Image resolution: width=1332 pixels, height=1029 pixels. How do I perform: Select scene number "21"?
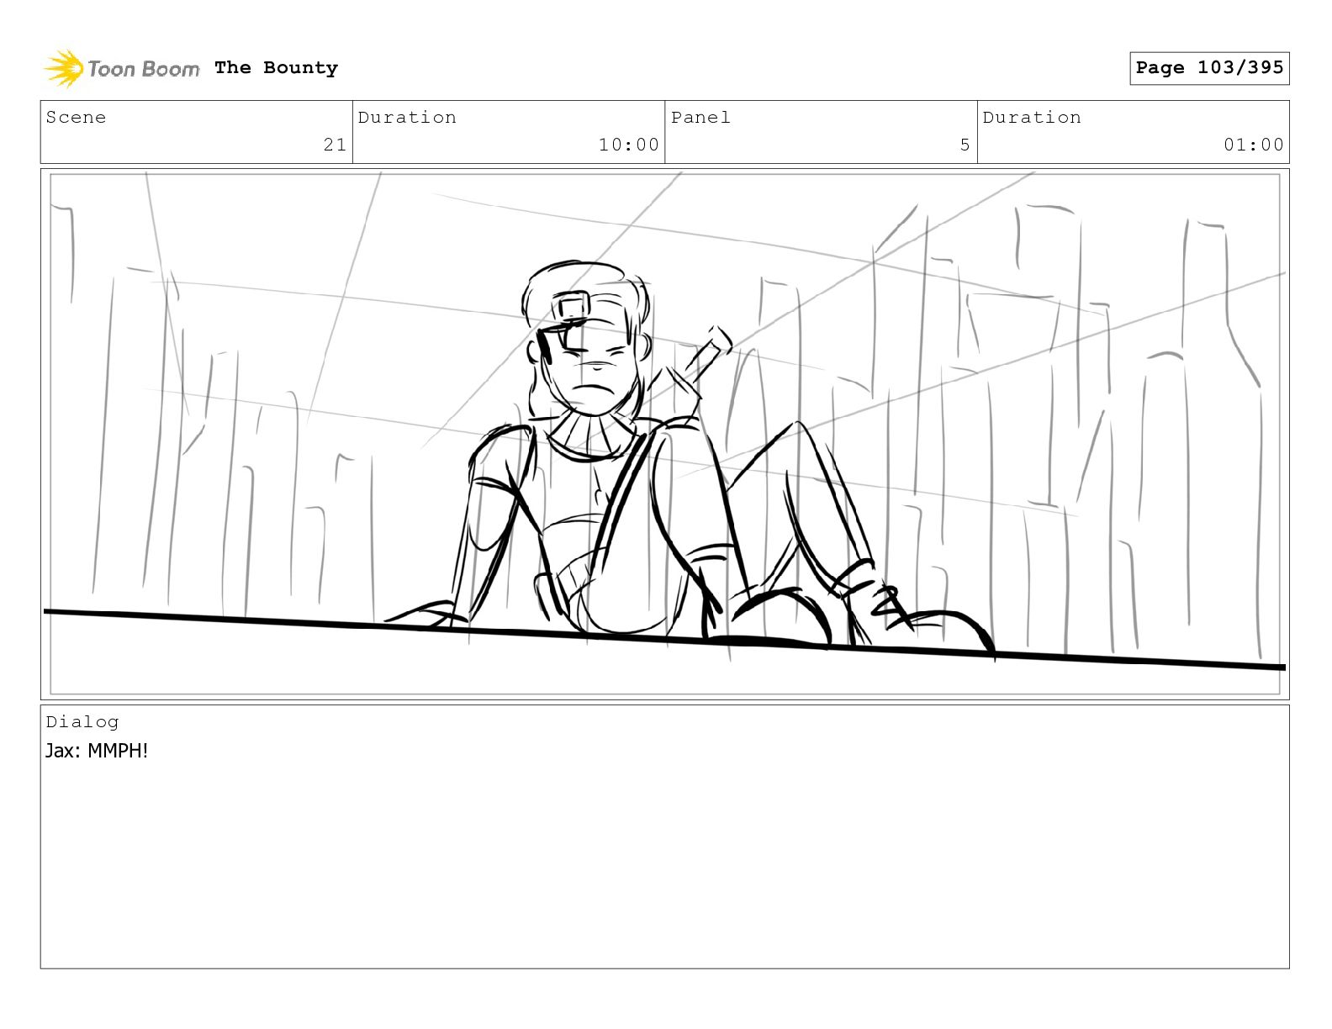coord(335,145)
